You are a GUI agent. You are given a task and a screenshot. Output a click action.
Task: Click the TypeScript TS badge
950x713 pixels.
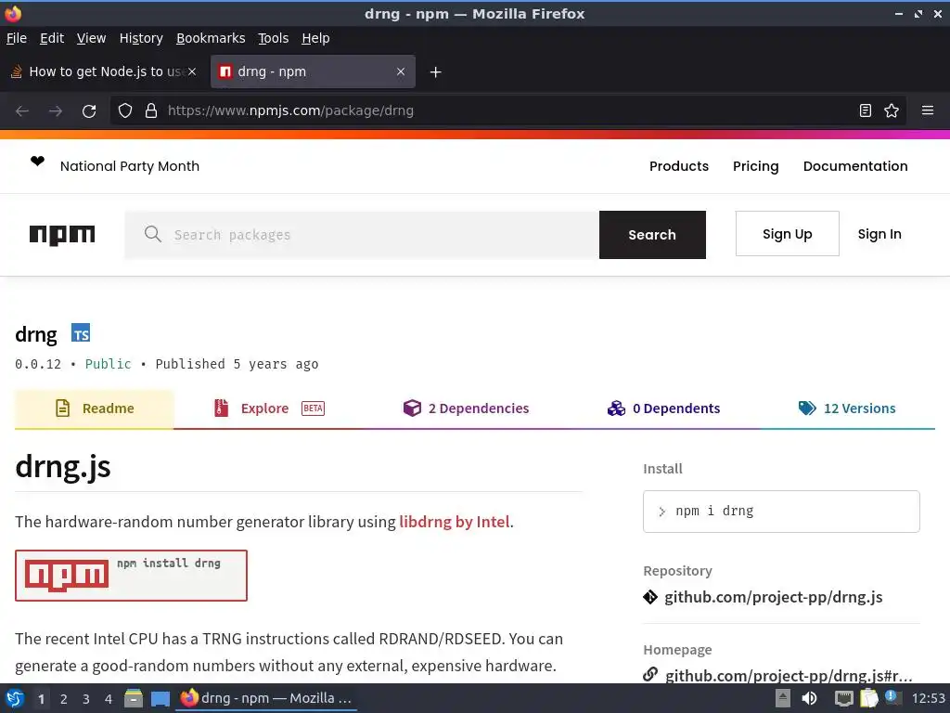click(81, 333)
